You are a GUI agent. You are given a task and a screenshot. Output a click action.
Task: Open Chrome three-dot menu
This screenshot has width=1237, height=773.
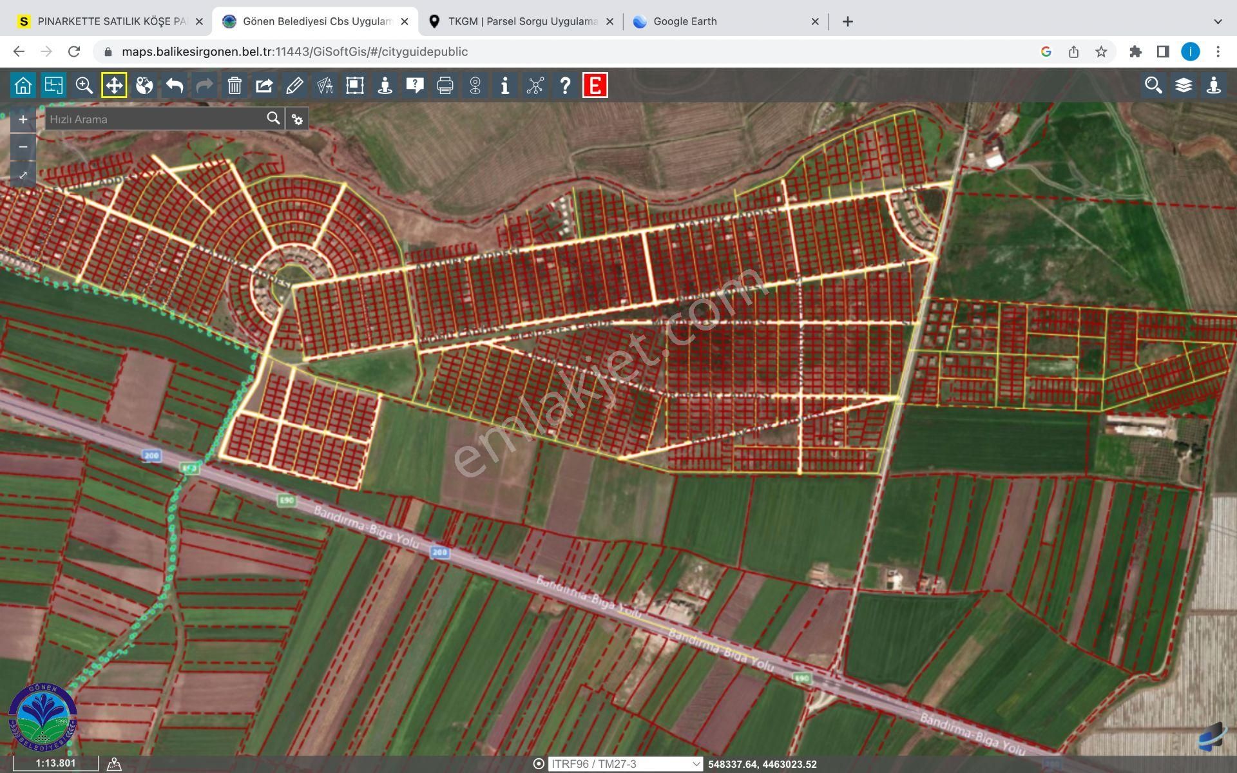(x=1218, y=52)
